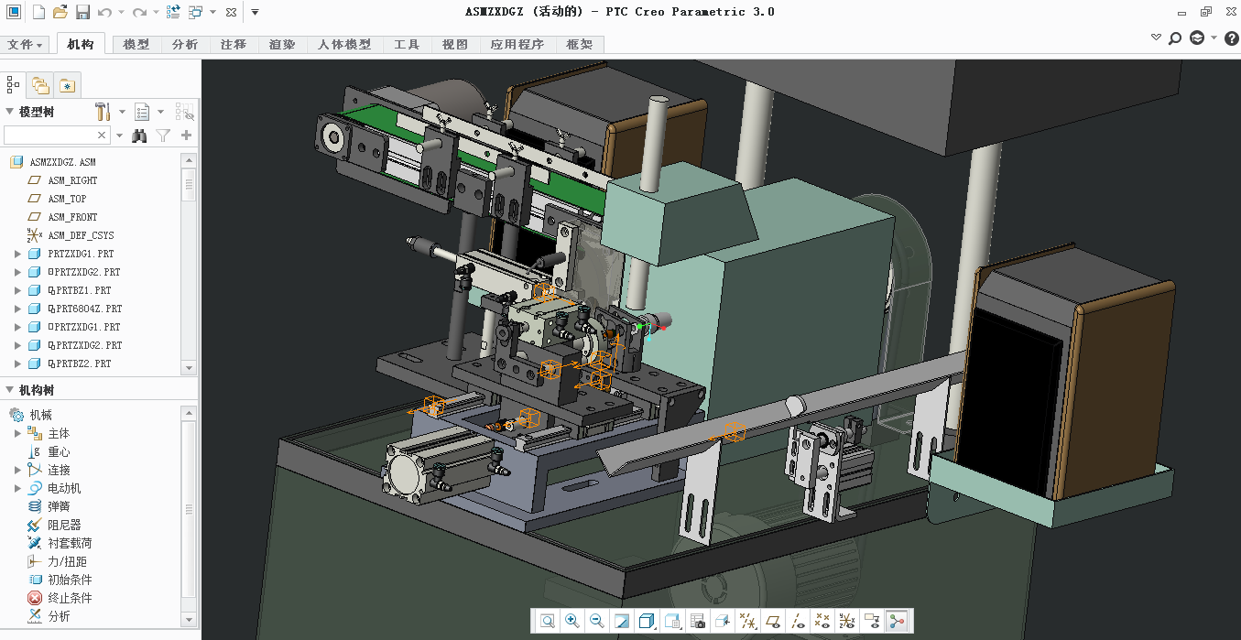This screenshot has width=1241, height=640.
Task: Open the undo history dropdown arrow
Action: click(x=121, y=13)
